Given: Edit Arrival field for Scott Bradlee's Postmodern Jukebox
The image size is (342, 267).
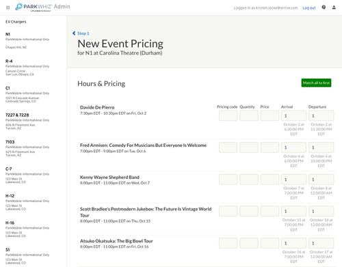Looking at the screenshot, I should pyautogui.click(x=293, y=211).
